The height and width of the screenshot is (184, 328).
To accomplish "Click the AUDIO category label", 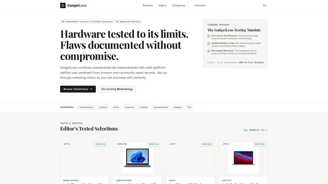I will pyautogui.click(x=172, y=181).
